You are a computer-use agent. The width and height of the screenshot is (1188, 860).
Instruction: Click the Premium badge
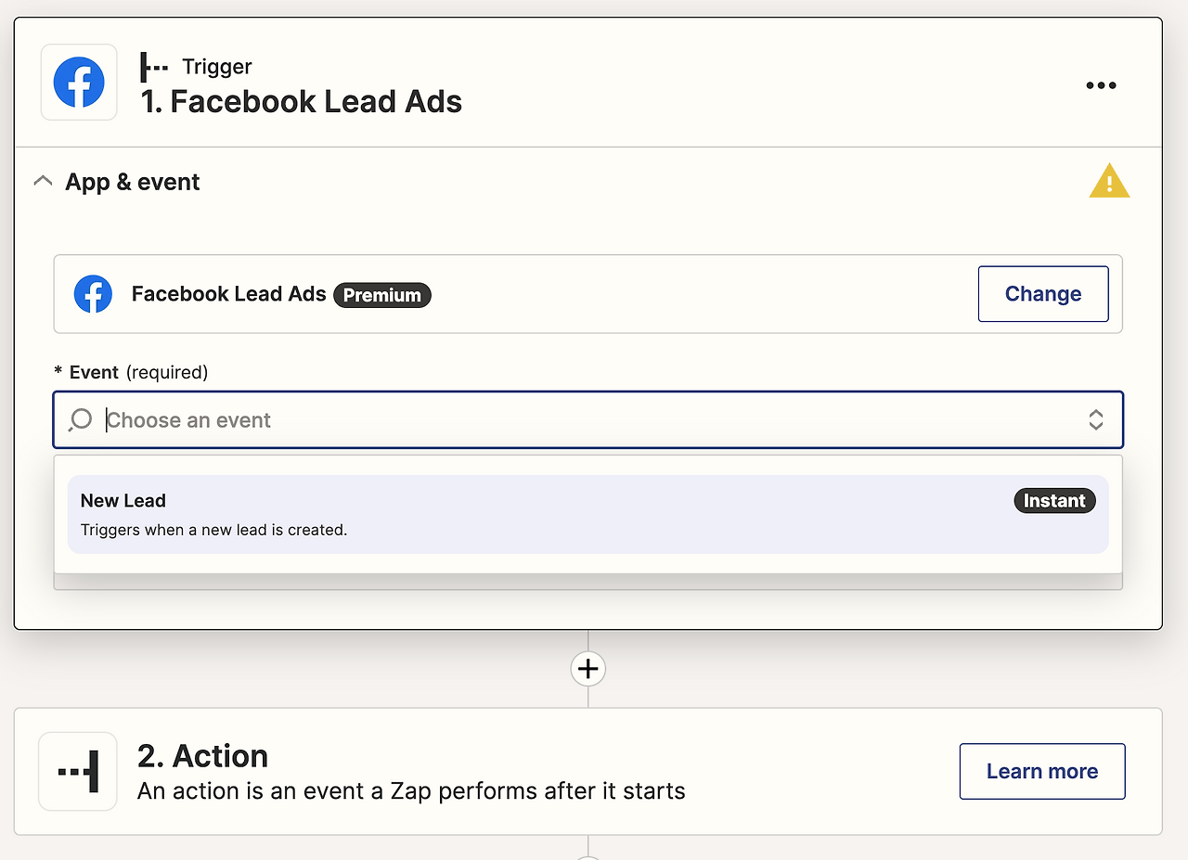382,295
